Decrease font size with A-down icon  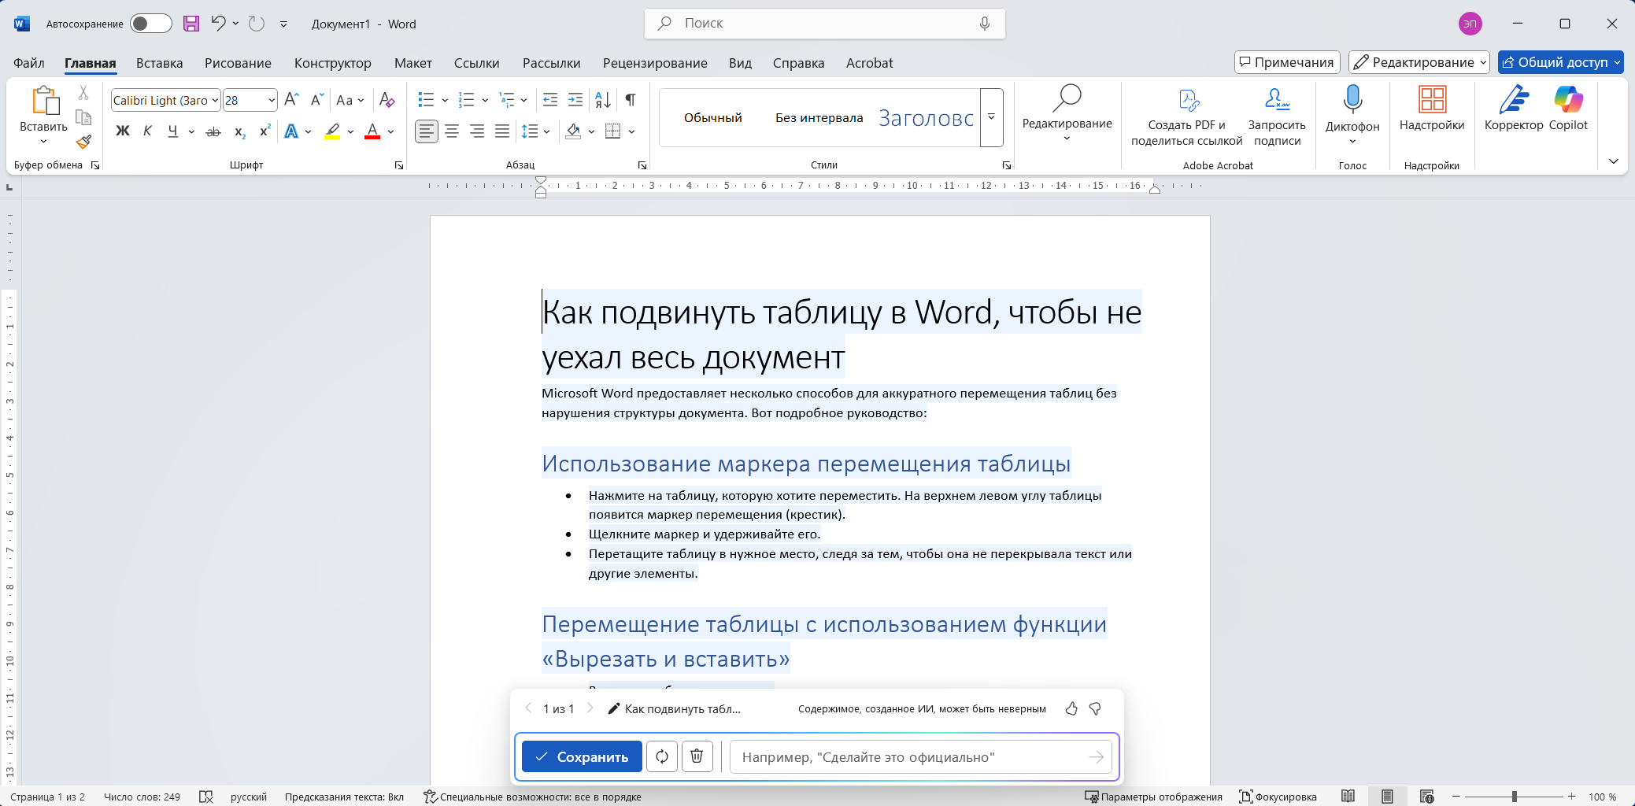coord(316,100)
